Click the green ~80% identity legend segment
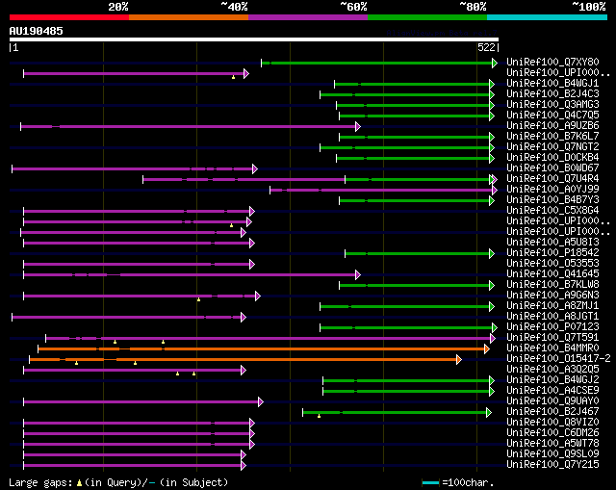 427,17
